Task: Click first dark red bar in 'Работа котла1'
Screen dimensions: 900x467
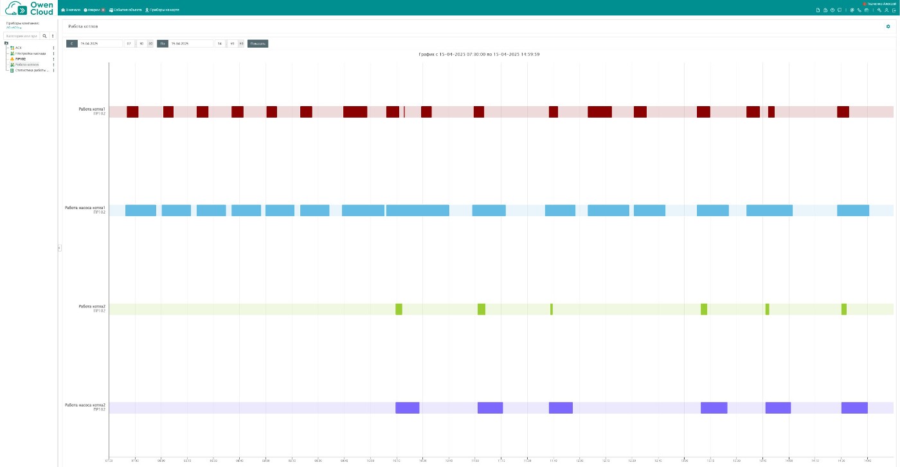Action: point(132,112)
